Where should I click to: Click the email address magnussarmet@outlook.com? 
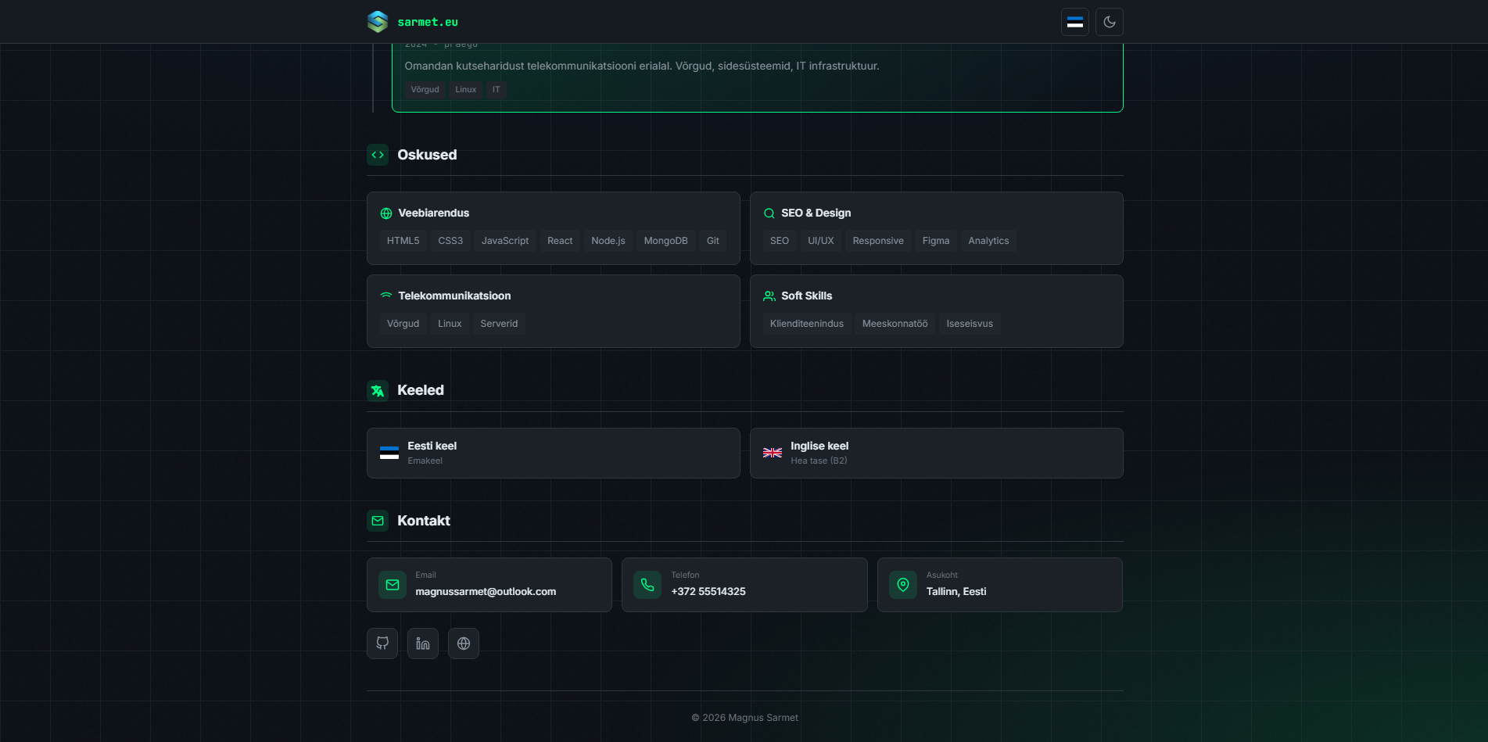pyautogui.click(x=486, y=592)
